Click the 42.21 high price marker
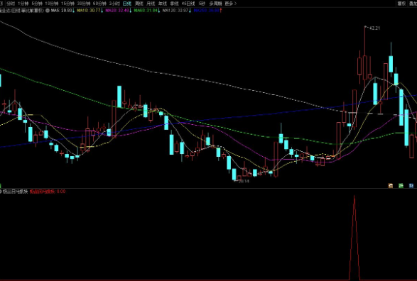 374,28
